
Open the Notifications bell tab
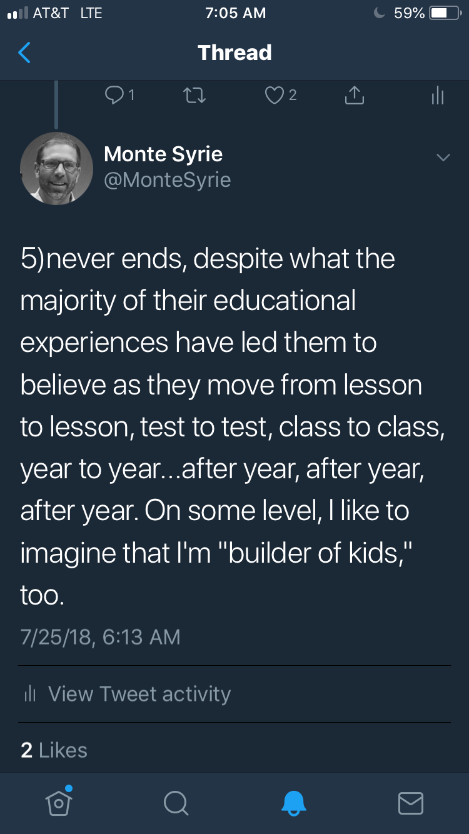tap(293, 803)
